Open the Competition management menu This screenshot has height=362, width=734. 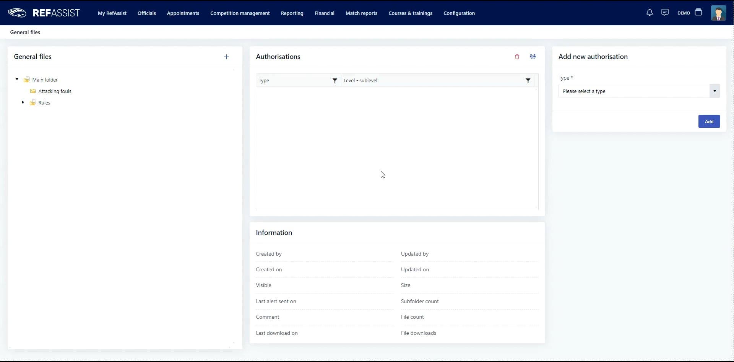[240, 13]
